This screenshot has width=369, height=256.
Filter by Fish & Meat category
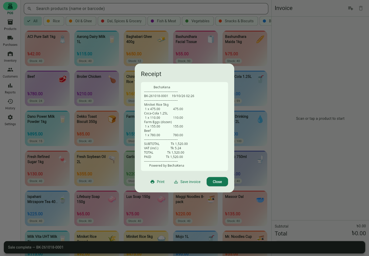tap(164, 21)
